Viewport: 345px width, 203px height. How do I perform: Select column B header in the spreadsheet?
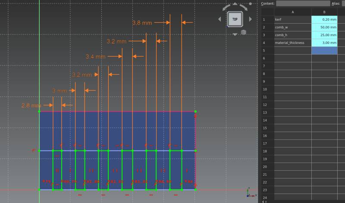click(324, 12)
